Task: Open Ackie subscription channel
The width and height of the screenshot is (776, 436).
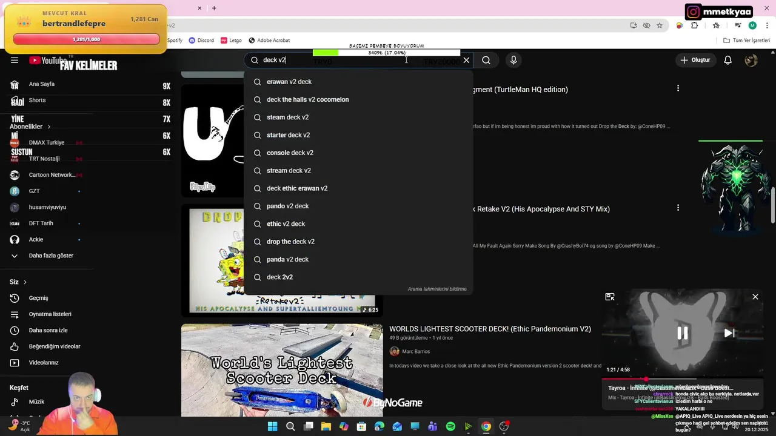Action: (36, 239)
